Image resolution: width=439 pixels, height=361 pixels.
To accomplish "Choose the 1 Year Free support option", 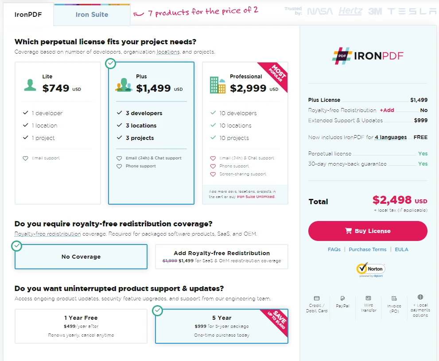I will (81, 326).
